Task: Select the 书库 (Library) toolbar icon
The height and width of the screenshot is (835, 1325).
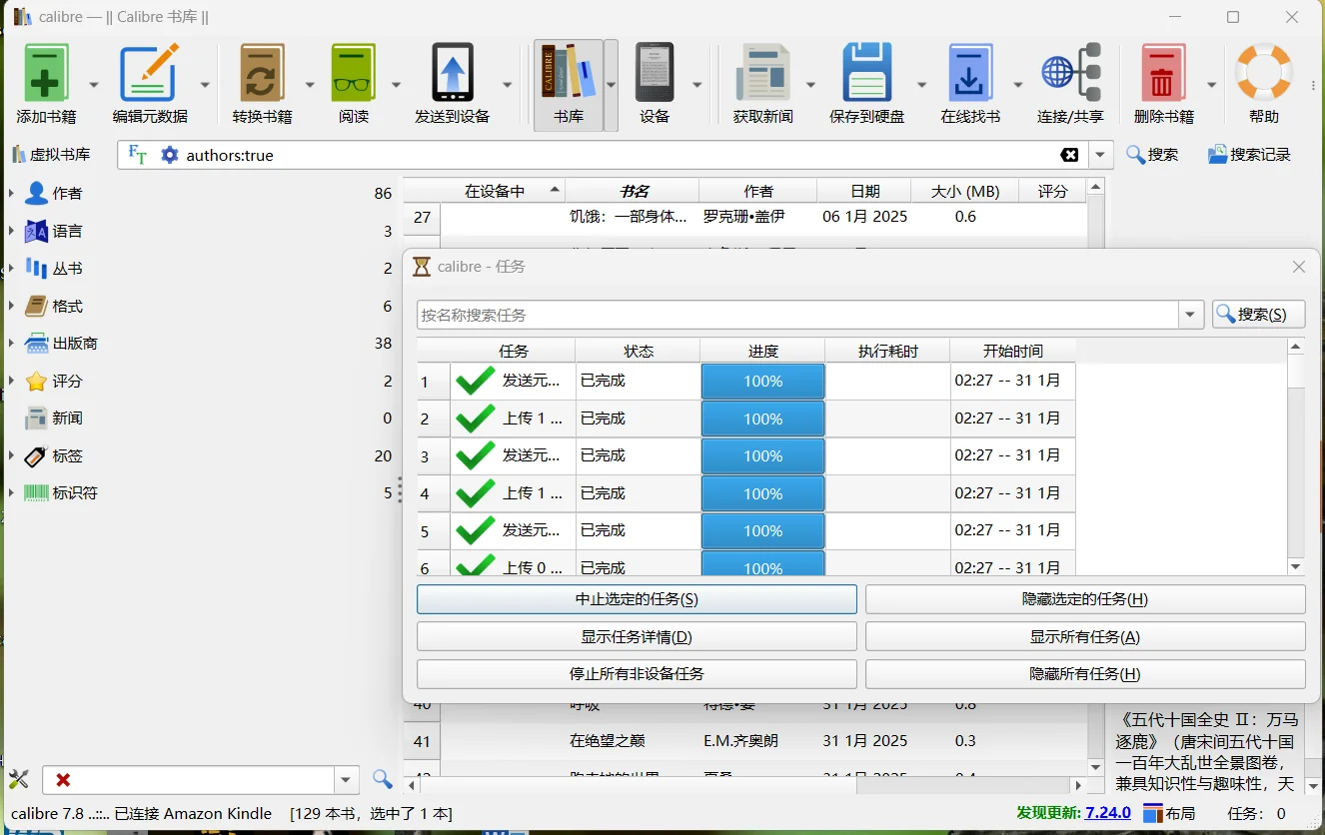Action: point(569,73)
